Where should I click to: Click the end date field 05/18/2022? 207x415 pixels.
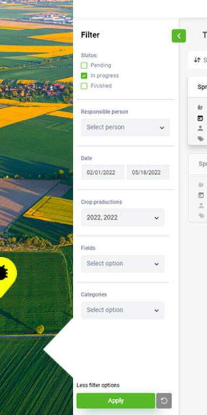(148, 172)
